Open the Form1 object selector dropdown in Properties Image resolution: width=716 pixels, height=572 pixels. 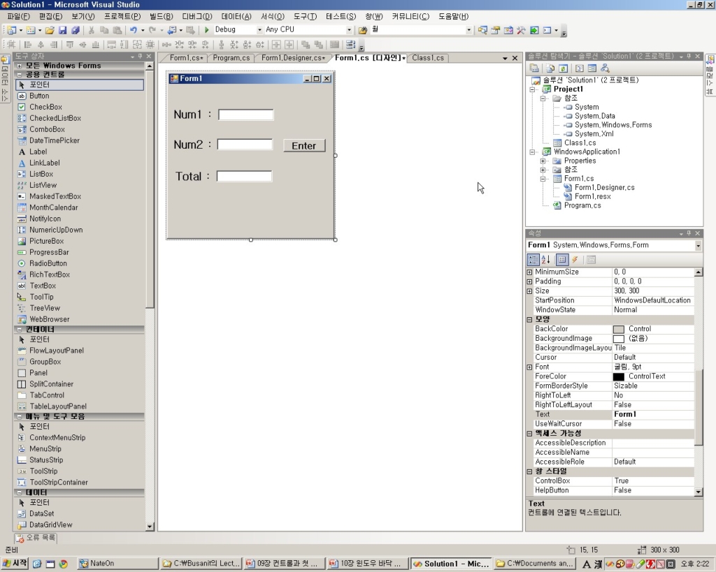coord(698,245)
